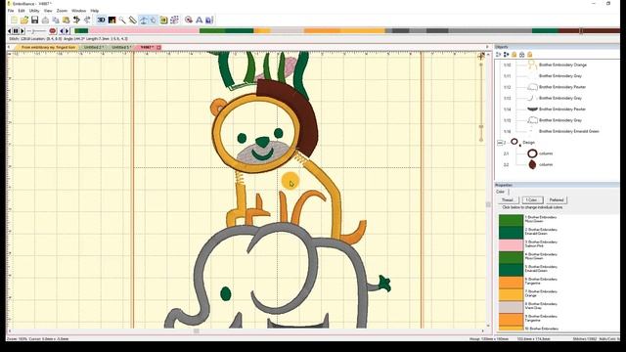
Task: Click the Thread button
Action: 508,199
